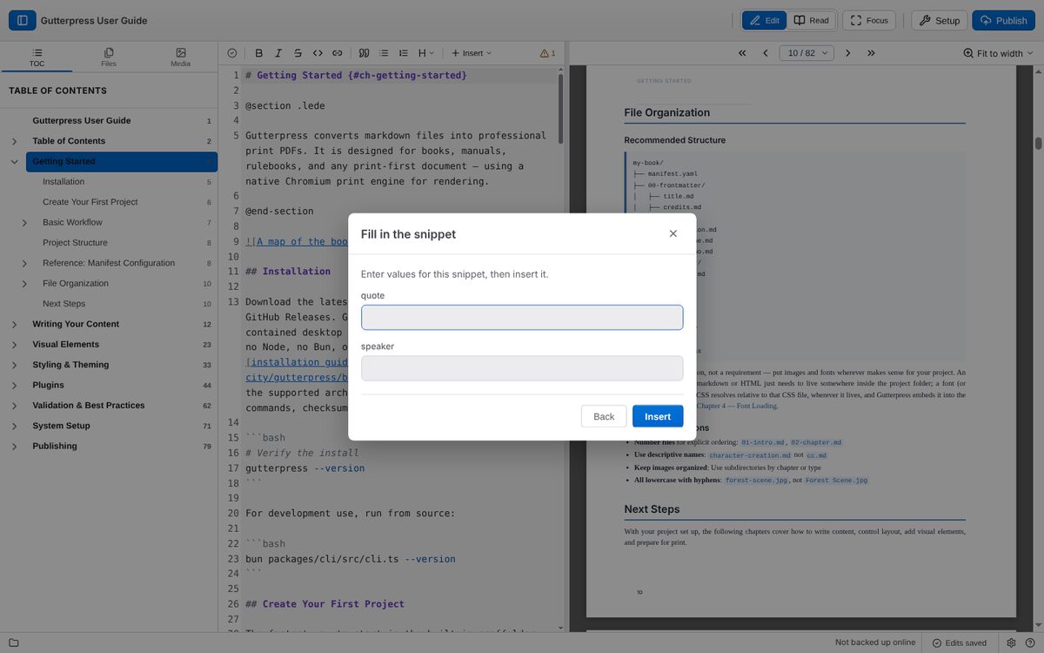The height and width of the screenshot is (653, 1044).
Task: Click the installation guide link in editor
Action: (x=298, y=362)
